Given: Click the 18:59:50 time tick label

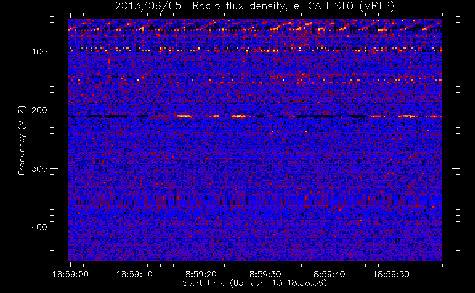Looking at the screenshot, I should tap(391, 275).
